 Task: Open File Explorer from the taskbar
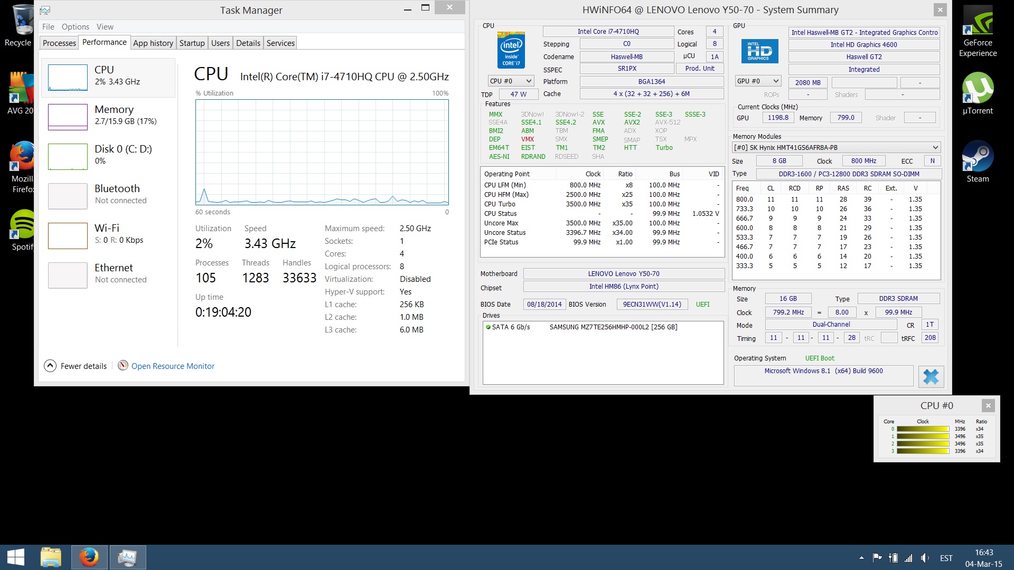pos(51,557)
